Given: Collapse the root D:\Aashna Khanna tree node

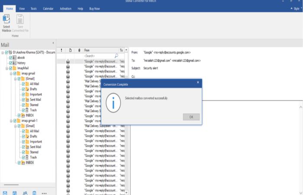Looking at the screenshot, I should point(3,52).
